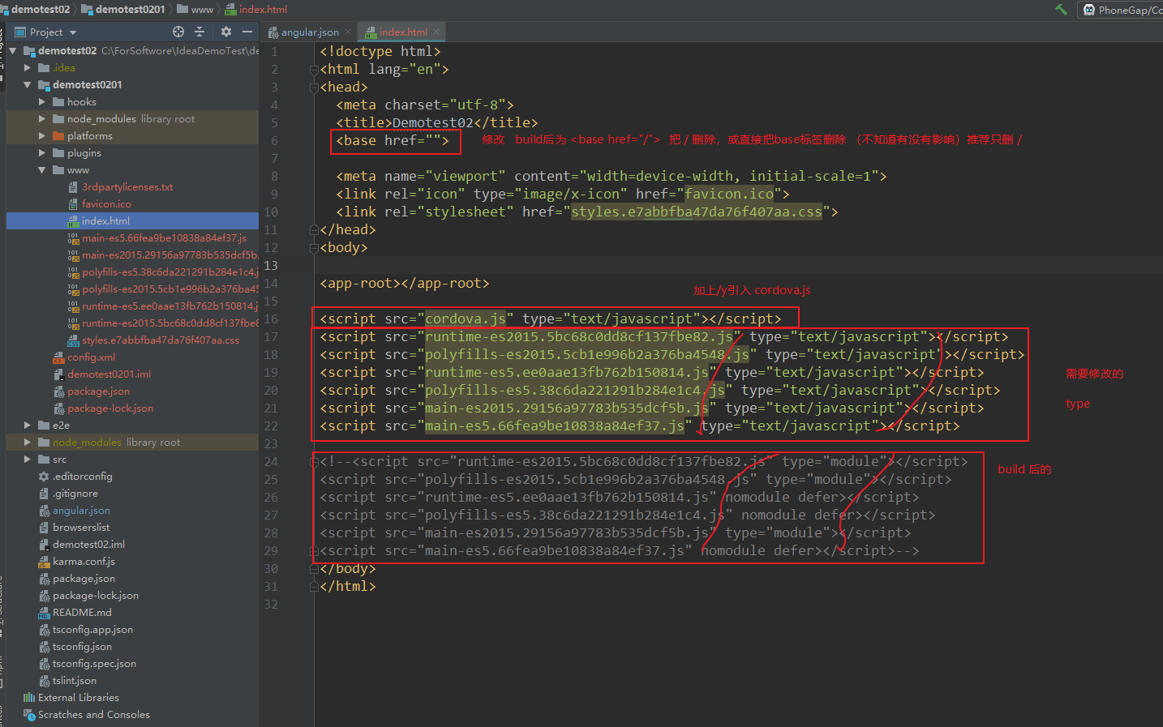Collapse the demotest02 root project node

point(13,50)
